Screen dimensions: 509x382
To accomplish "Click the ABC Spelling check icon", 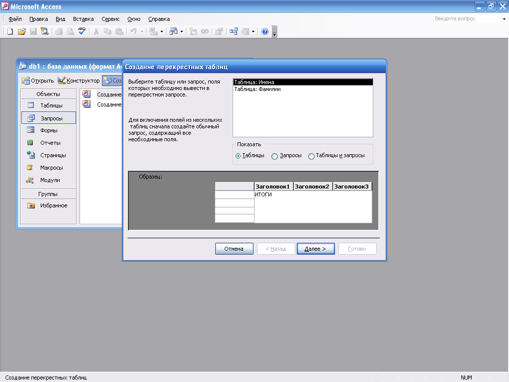I will [82, 31].
